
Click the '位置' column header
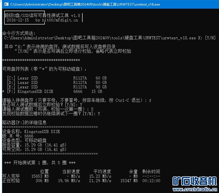(x=45, y=172)
